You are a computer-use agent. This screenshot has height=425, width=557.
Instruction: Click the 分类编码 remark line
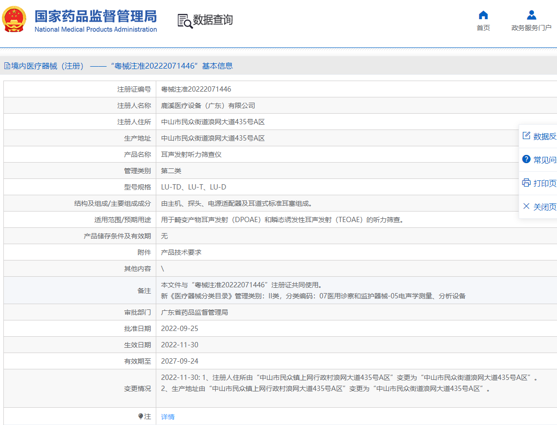313,296
